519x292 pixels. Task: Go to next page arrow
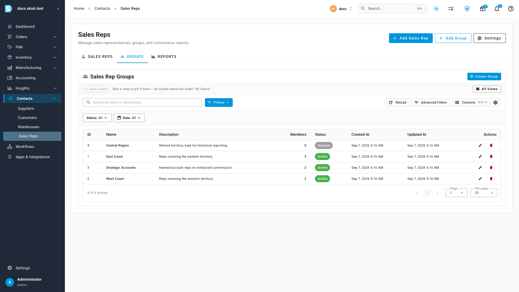point(437,193)
